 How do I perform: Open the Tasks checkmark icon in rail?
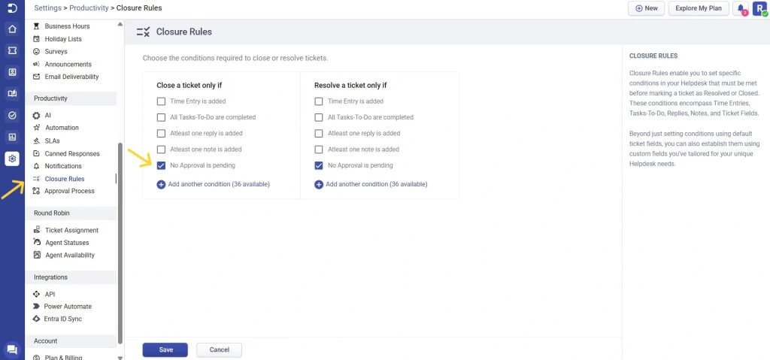[x=12, y=116]
